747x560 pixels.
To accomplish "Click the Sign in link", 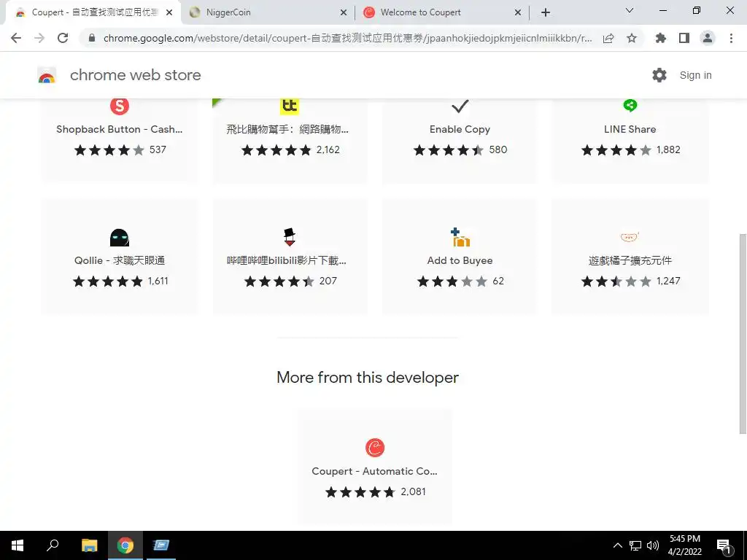I will point(695,75).
